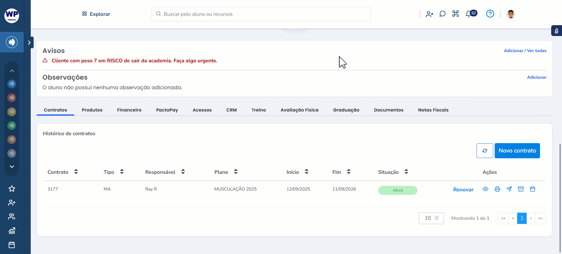Open rows-per-page selector showing 10
Screen dimensions: 562x254
click(431, 218)
